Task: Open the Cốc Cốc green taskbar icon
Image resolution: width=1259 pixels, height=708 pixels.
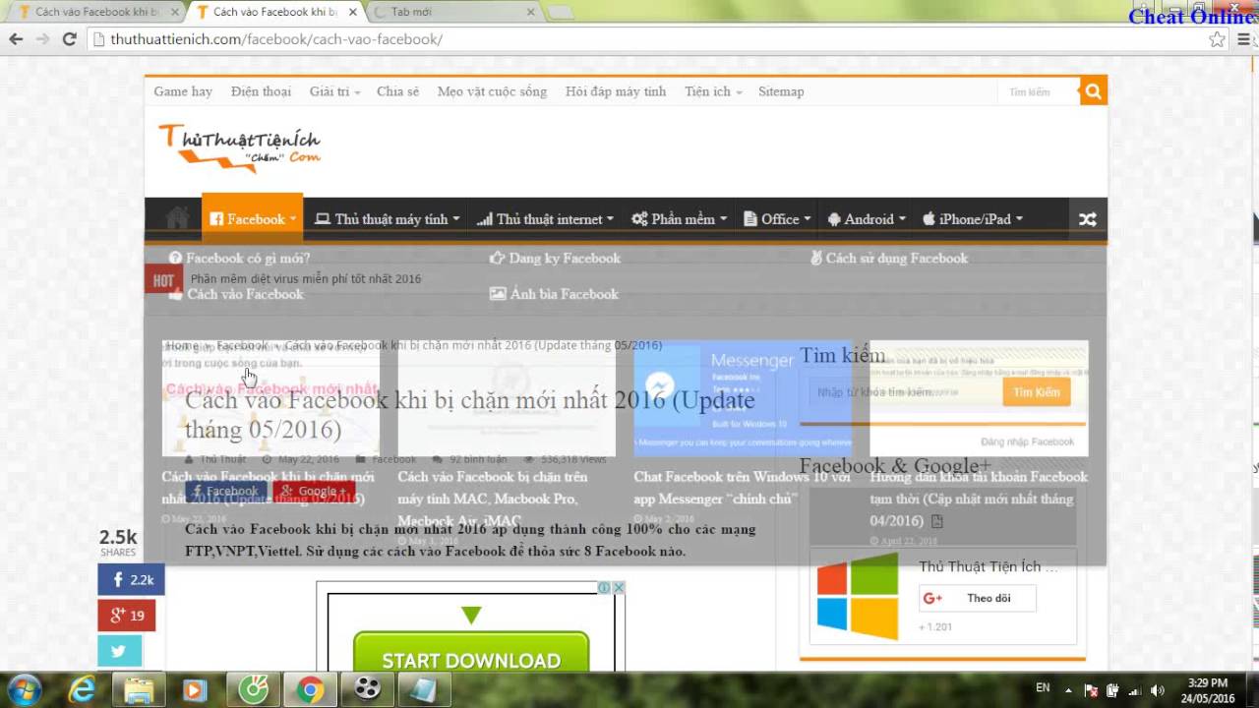Action: [254, 689]
